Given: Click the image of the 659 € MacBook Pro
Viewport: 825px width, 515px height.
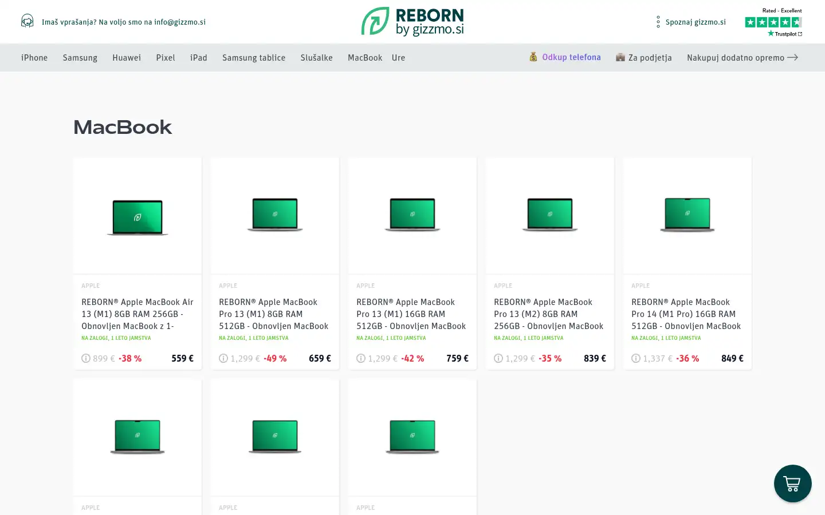Looking at the screenshot, I should click(x=275, y=215).
